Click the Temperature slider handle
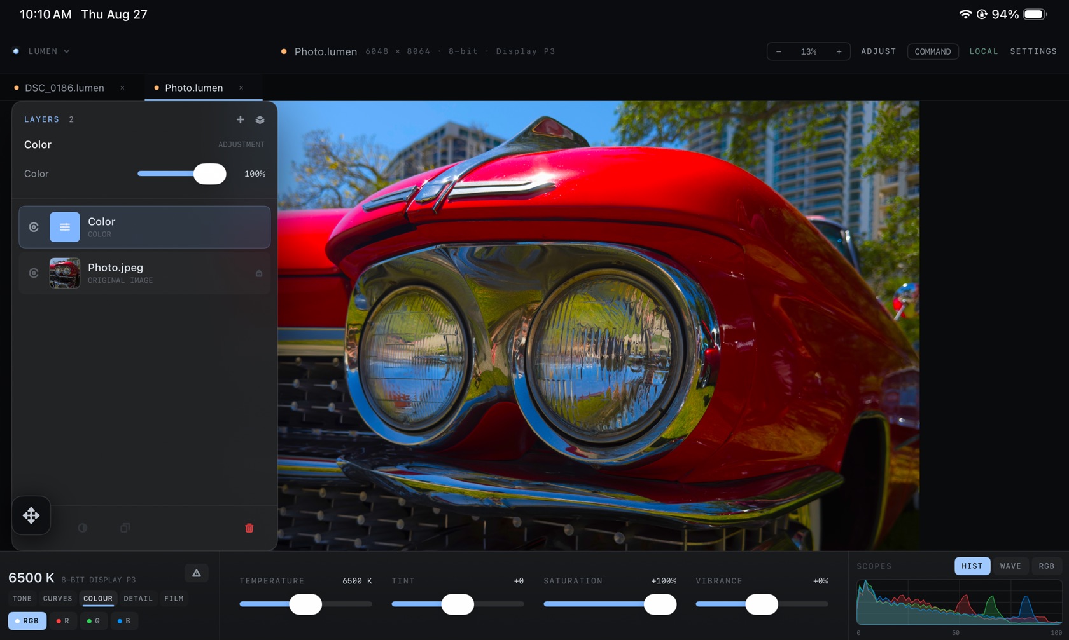The height and width of the screenshot is (640, 1069). [x=305, y=604]
